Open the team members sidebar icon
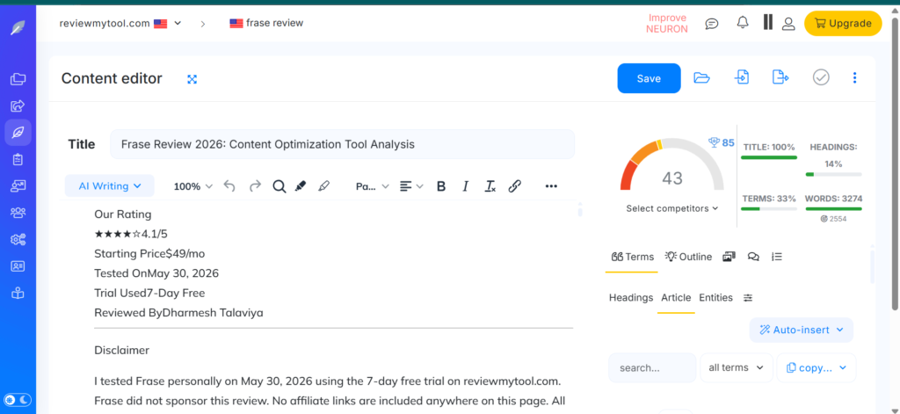The image size is (900, 414). (18, 213)
